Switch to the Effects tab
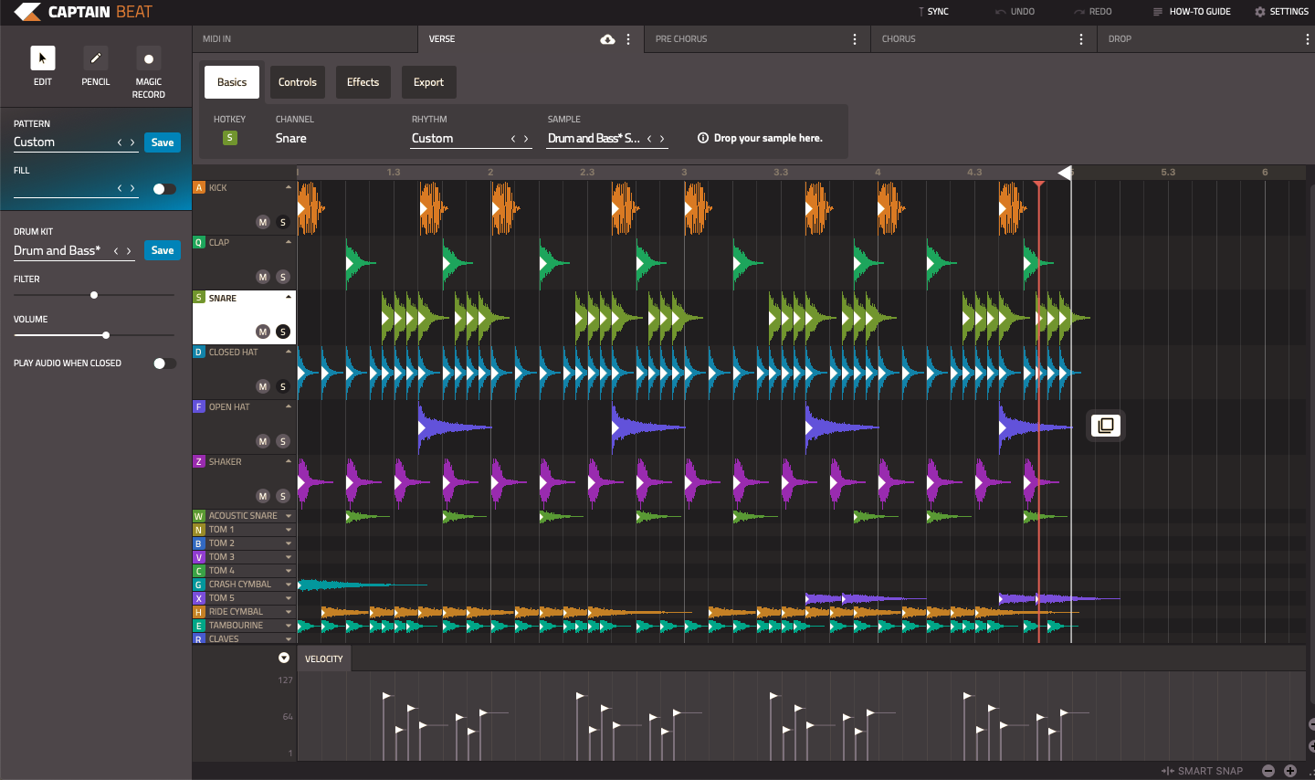 click(x=363, y=82)
